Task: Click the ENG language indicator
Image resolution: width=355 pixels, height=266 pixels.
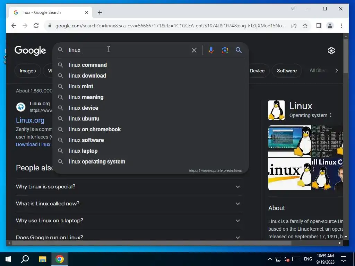Action: click(x=308, y=259)
